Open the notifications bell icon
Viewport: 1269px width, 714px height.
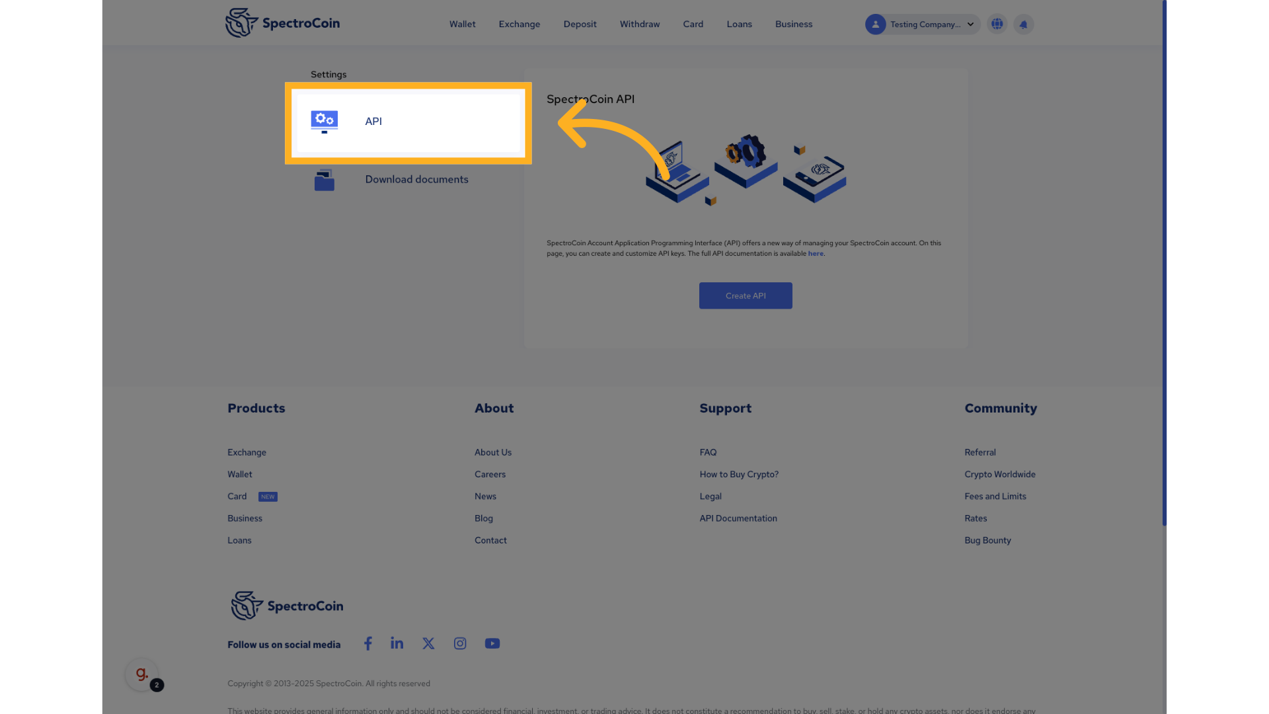coord(1023,24)
